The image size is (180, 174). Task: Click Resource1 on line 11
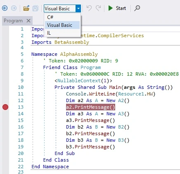131,94
